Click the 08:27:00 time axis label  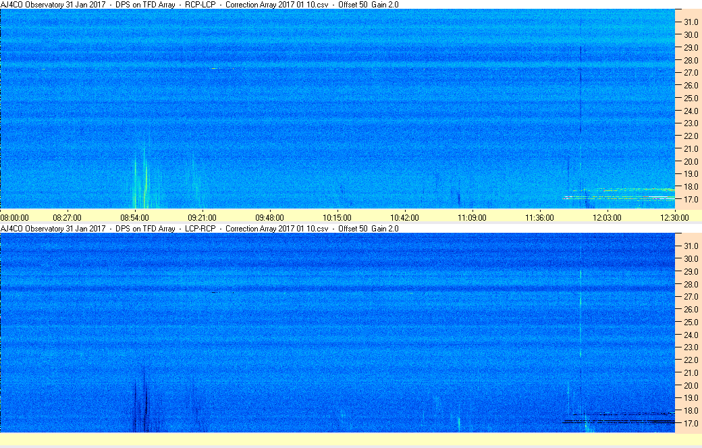[67, 218]
